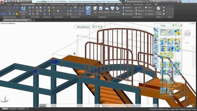Select the Extrude tool
The width and height of the screenshot is (197, 111).
(101, 10)
